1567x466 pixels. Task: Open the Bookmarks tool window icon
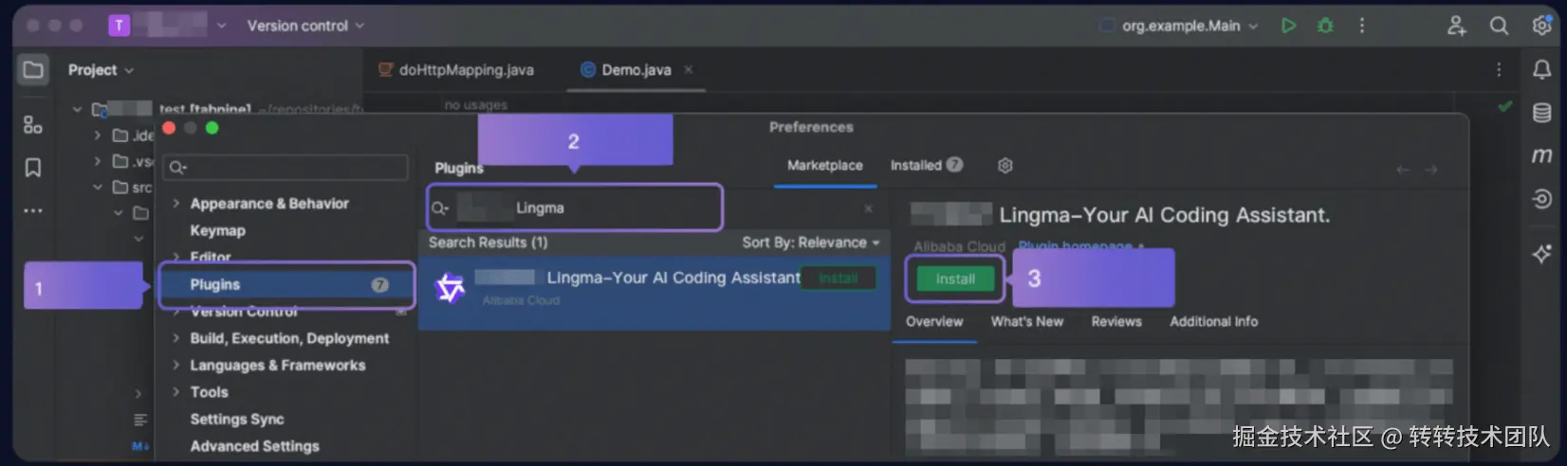click(x=33, y=168)
